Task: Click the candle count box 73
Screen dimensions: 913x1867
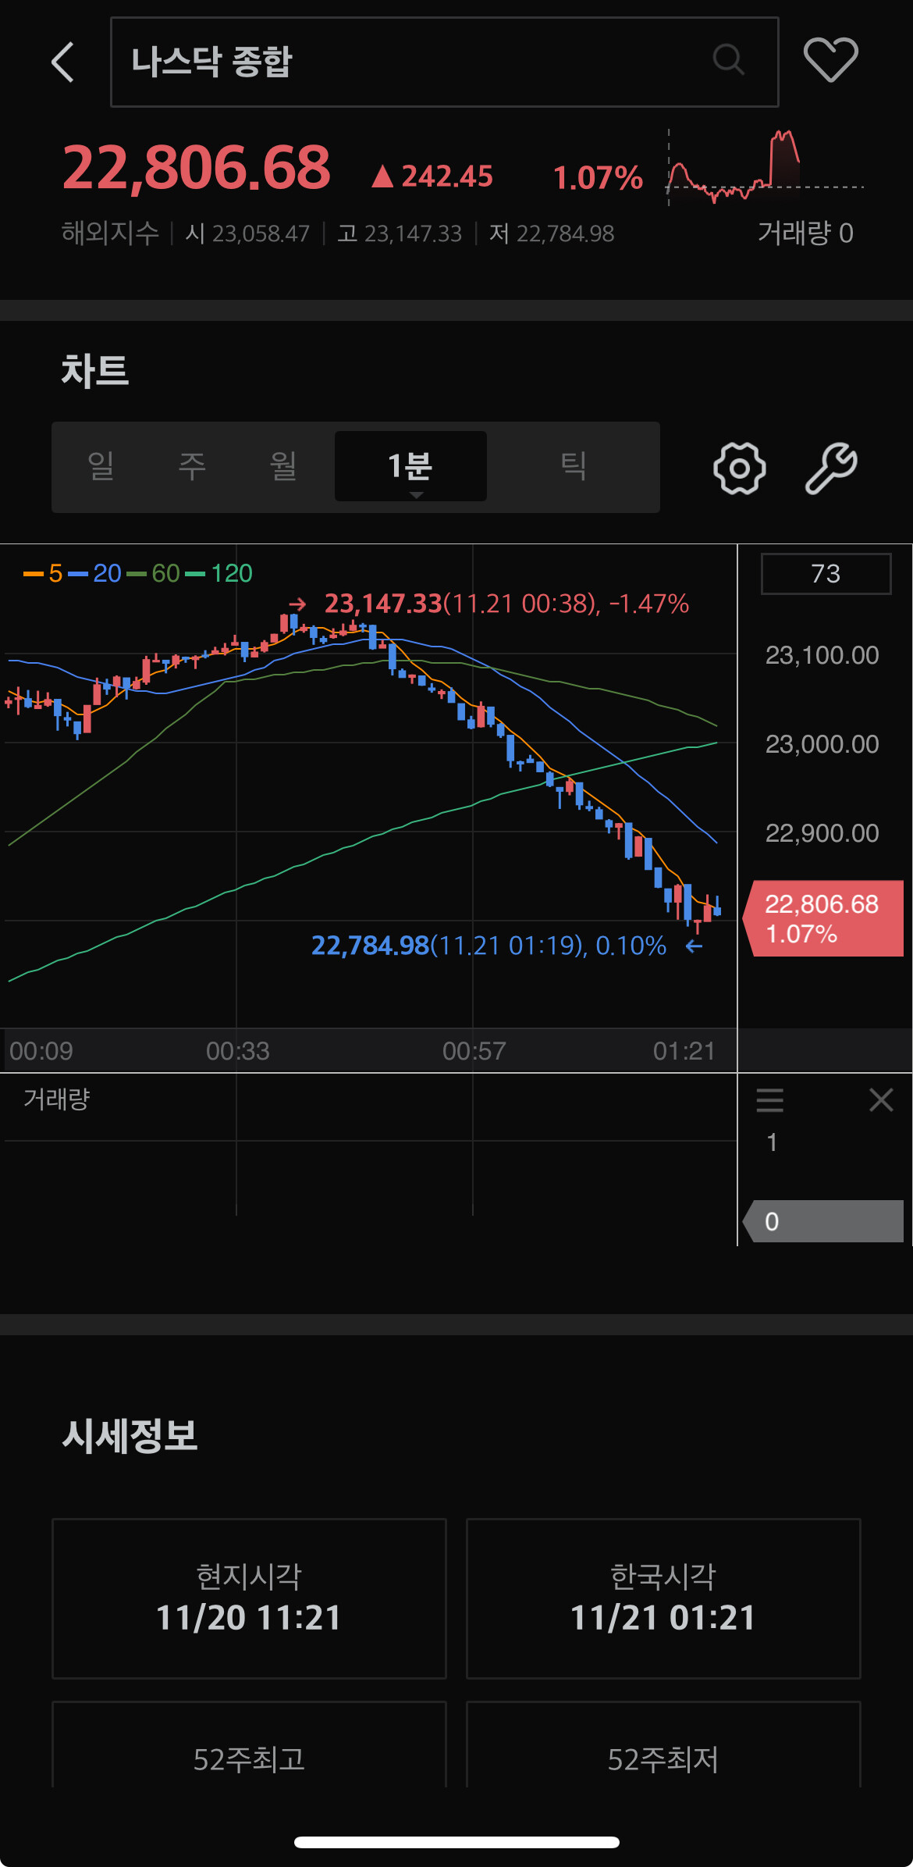Action: coord(826,574)
